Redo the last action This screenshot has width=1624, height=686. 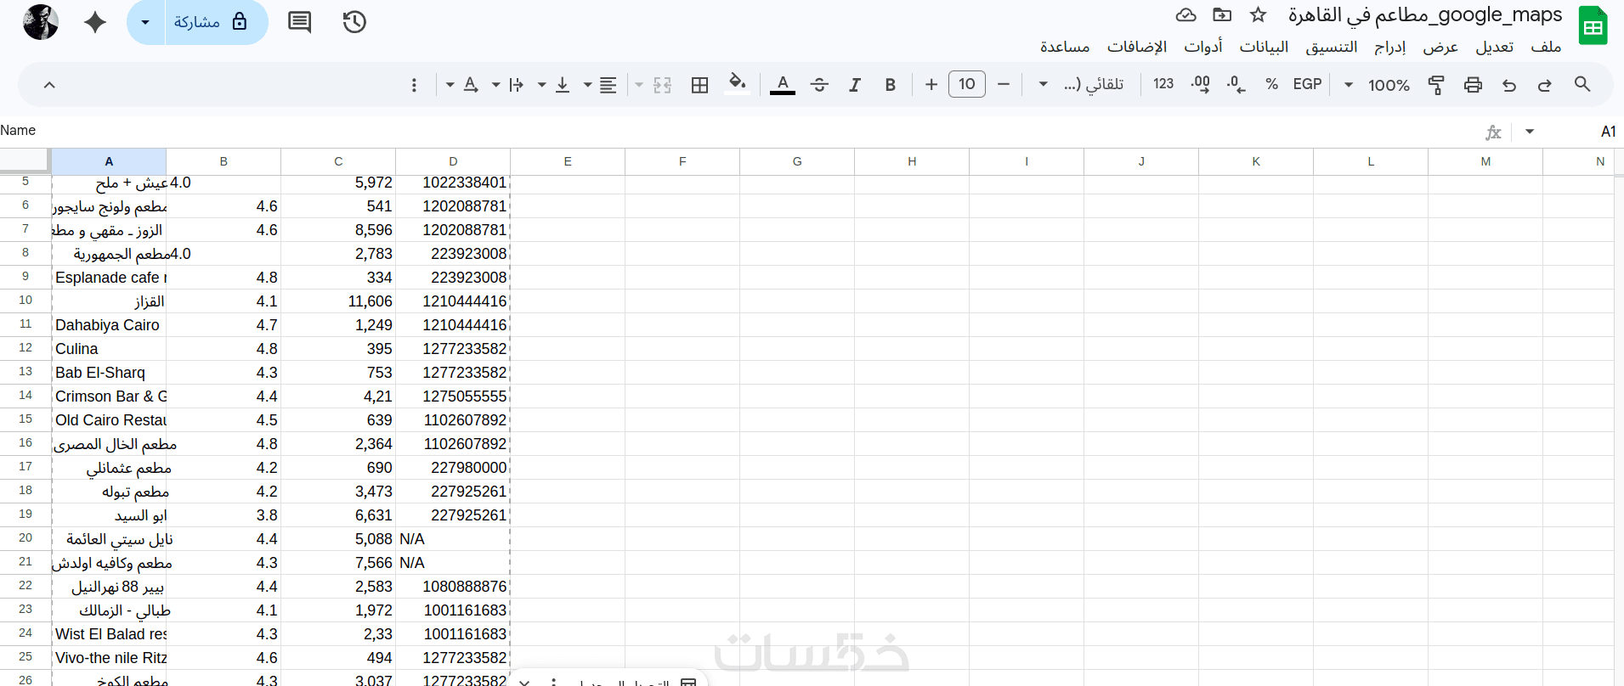coord(1545,84)
